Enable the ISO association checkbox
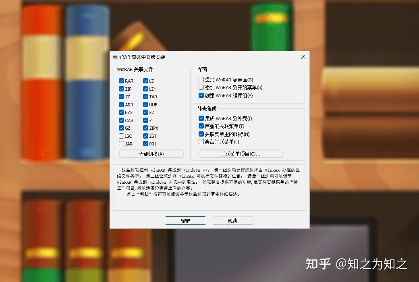This screenshot has width=419, height=282. (x=121, y=136)
